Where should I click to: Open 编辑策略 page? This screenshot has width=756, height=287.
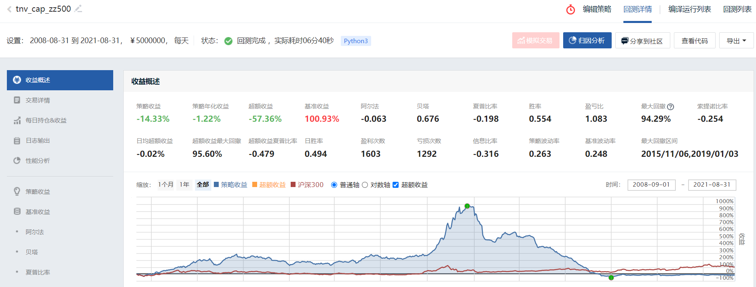point(597,9)
